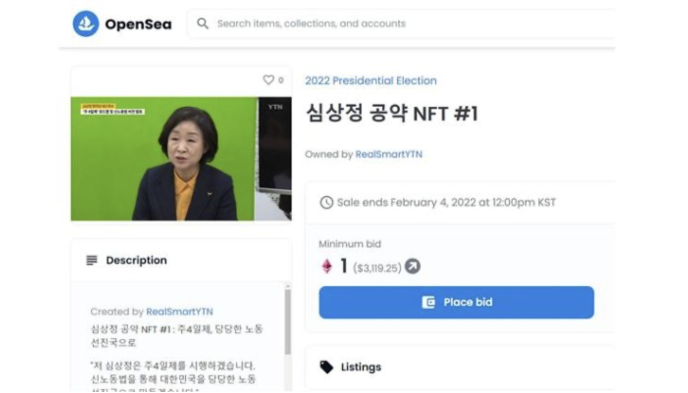Click the wallet icon in Place bid
Screen dimensions: 688x393
click(x=428, y=302)
